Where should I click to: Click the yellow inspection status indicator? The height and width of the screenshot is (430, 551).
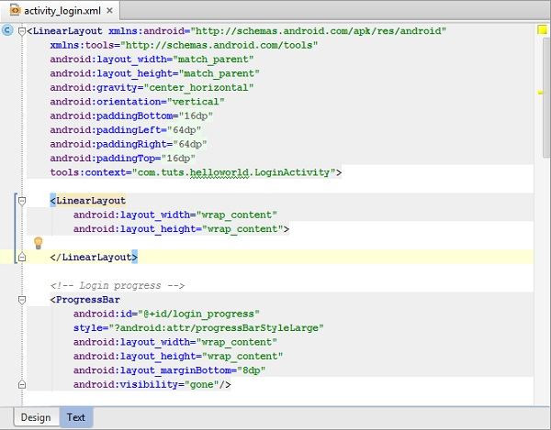tap(542, 30)
